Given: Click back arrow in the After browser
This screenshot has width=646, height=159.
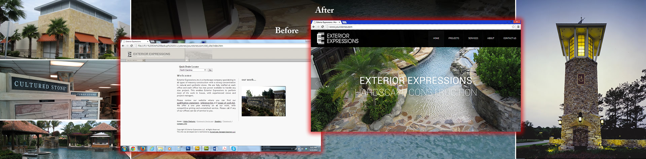Looking at the screenshot, I should [x=314, y=27].
